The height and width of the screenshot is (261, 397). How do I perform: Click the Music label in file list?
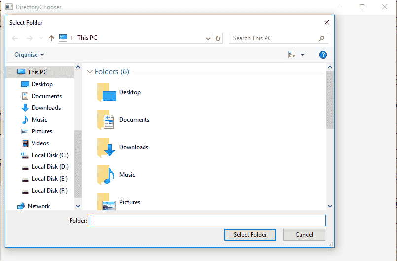coord(127,175)
